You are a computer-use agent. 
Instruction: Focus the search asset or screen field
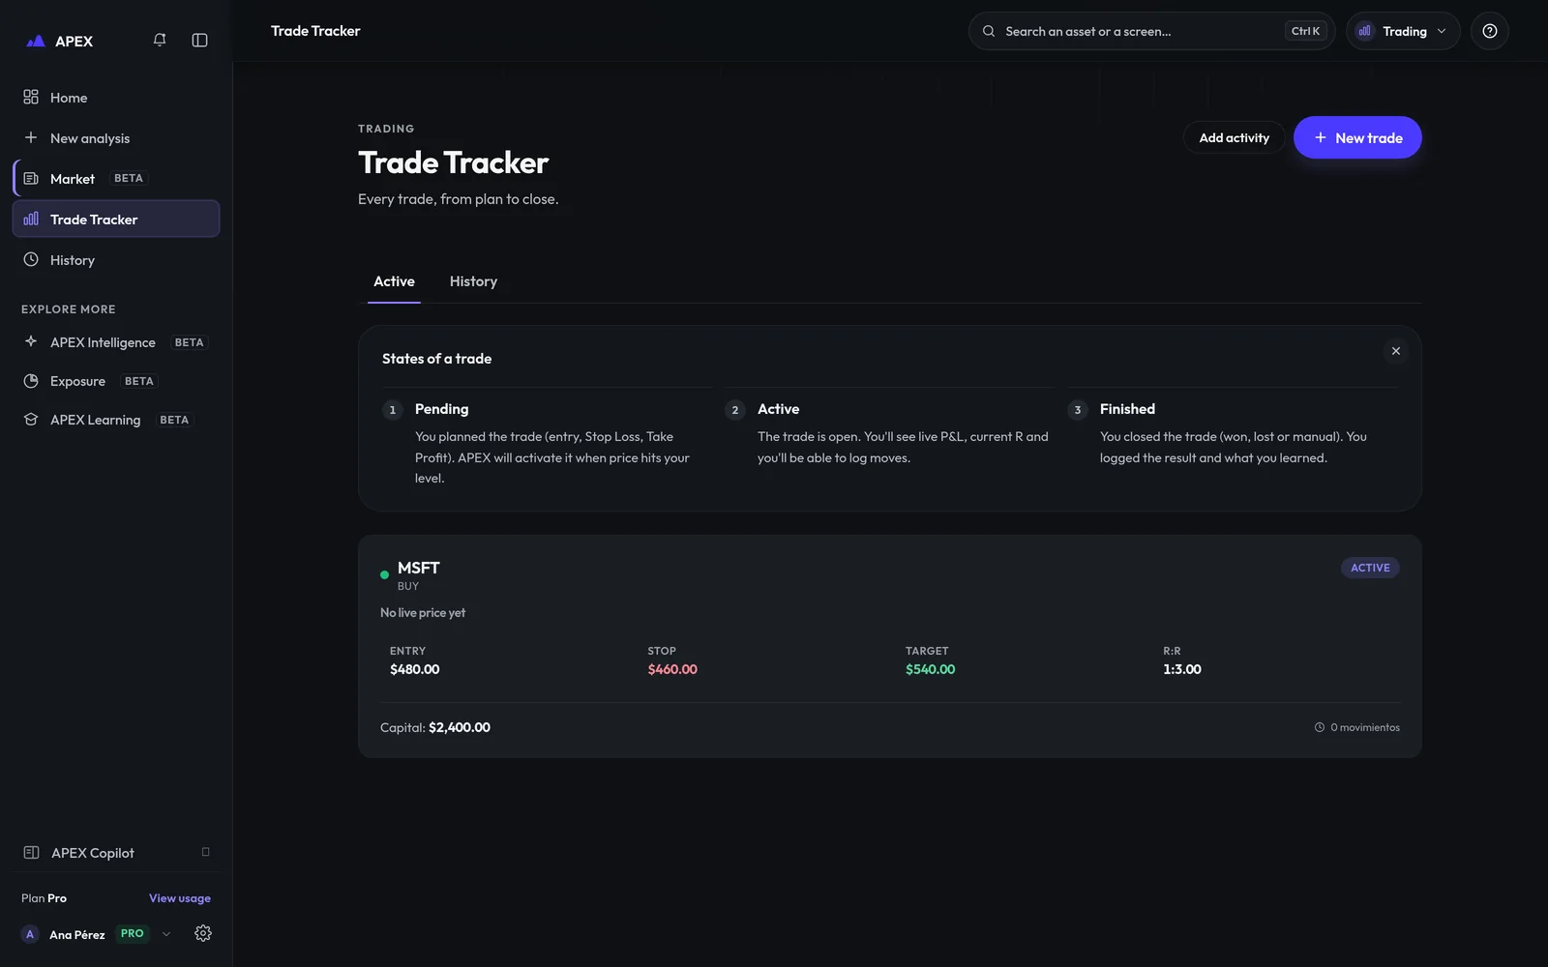pos(1151,31)
